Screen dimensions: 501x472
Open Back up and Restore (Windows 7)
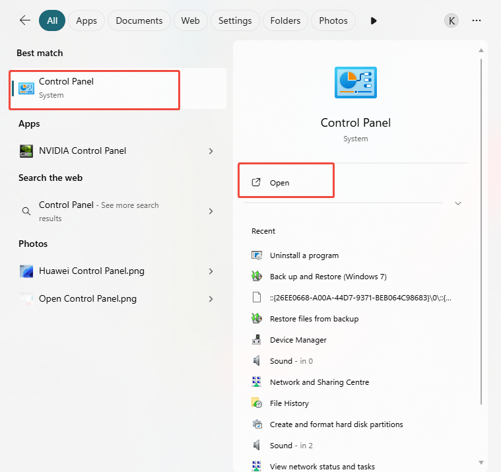point(327,277)
